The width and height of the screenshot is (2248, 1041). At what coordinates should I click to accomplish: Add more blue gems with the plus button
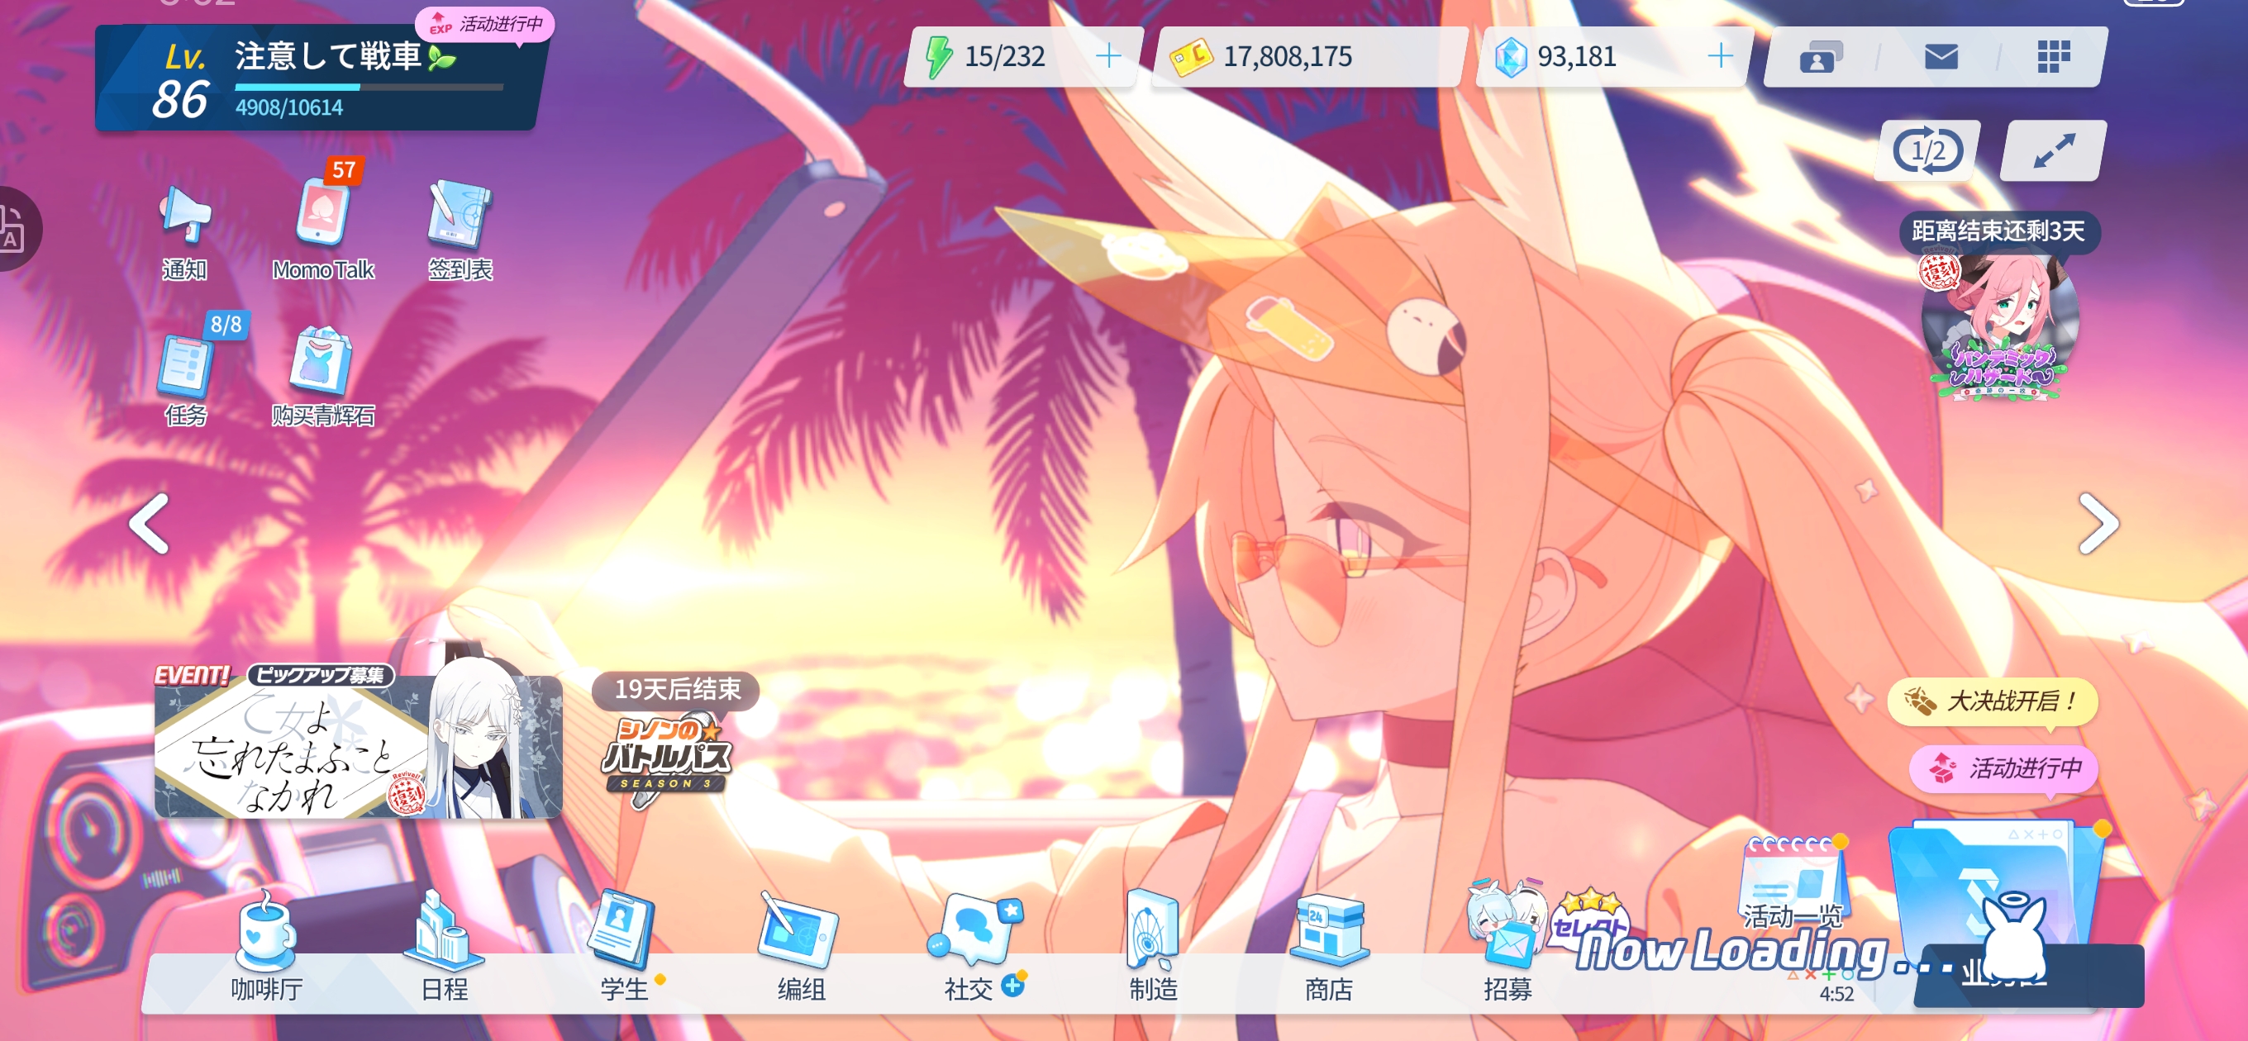point(1720,57)
